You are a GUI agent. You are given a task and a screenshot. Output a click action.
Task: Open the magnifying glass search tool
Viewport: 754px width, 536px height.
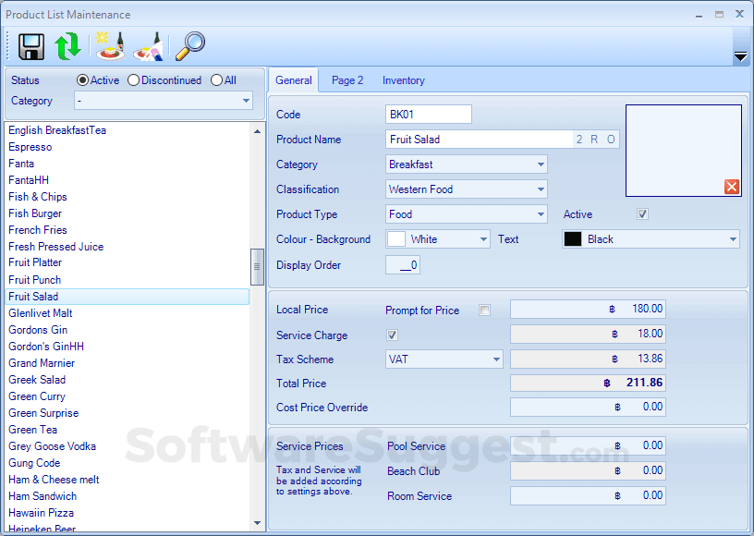click(x=190, y=46)
